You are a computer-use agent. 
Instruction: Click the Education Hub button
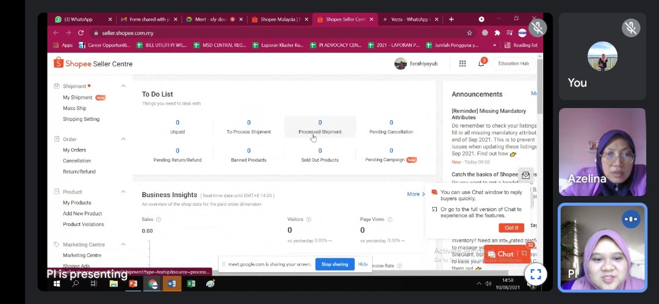(513, 63)
